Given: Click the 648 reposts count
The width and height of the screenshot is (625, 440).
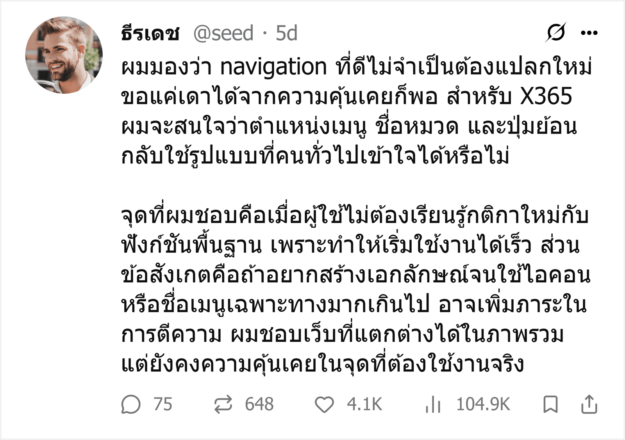Looking at the screenshot, I should (x=259, y=404).
